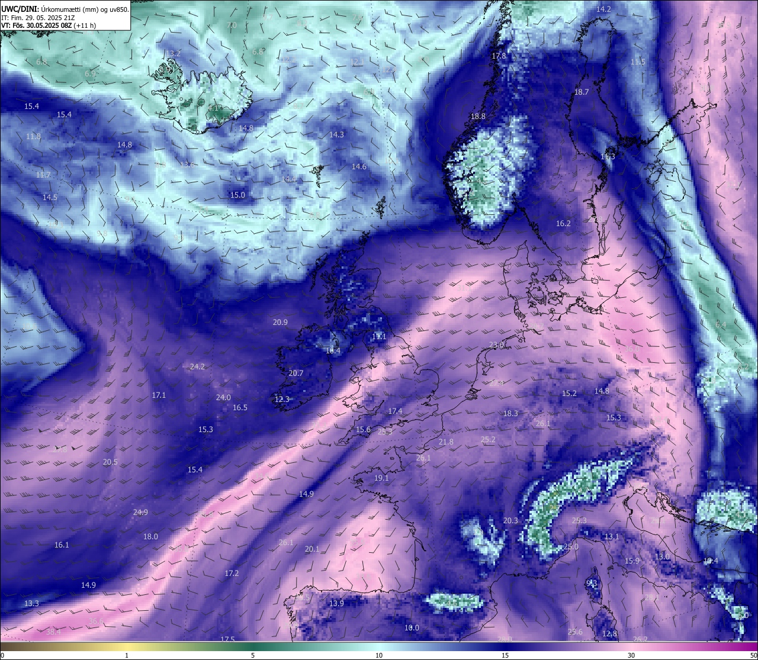
Task: Click the 11.7 value near the left edge
Action: [43, 176]
